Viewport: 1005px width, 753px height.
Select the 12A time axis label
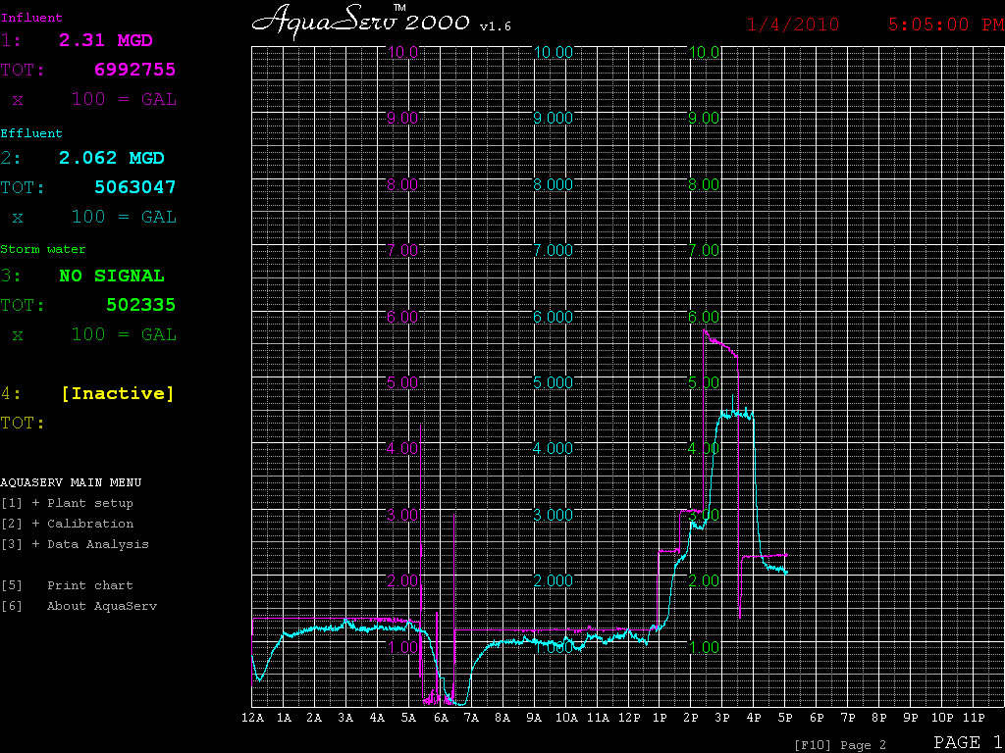[x=252, y=718]
